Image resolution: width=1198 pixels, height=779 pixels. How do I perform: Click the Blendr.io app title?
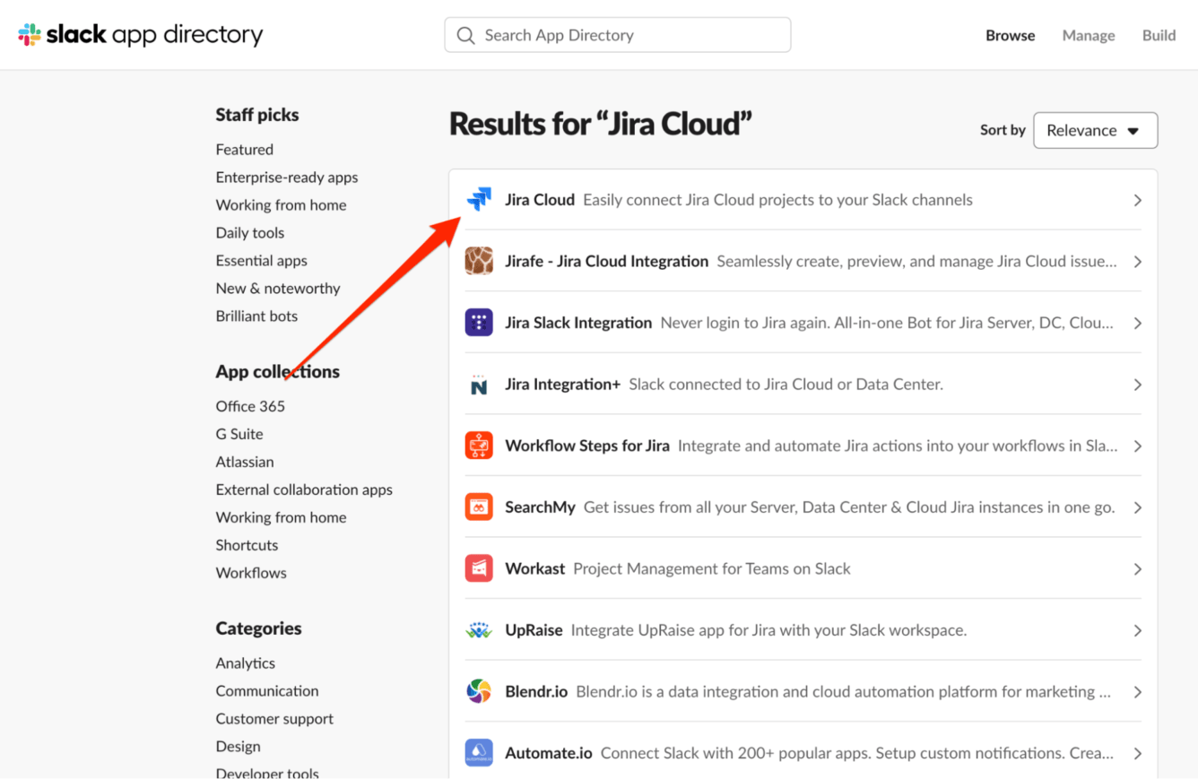pos(536,692)
